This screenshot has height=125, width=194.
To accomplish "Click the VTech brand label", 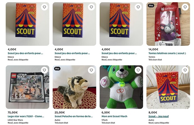I will (x=105, y=120).
